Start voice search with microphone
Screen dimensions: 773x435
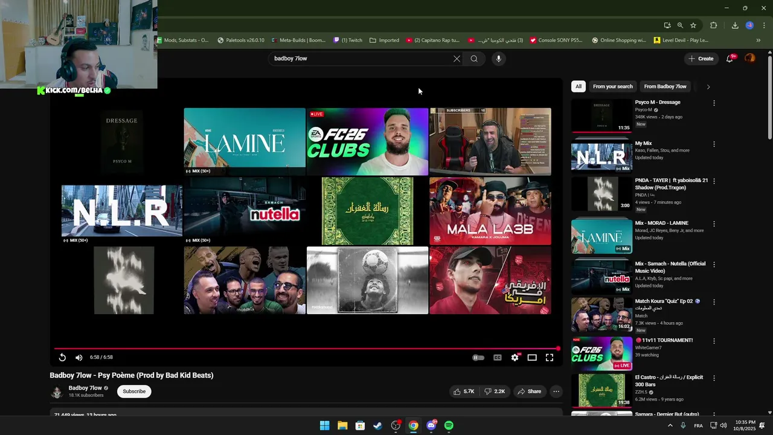click(498, 59)
